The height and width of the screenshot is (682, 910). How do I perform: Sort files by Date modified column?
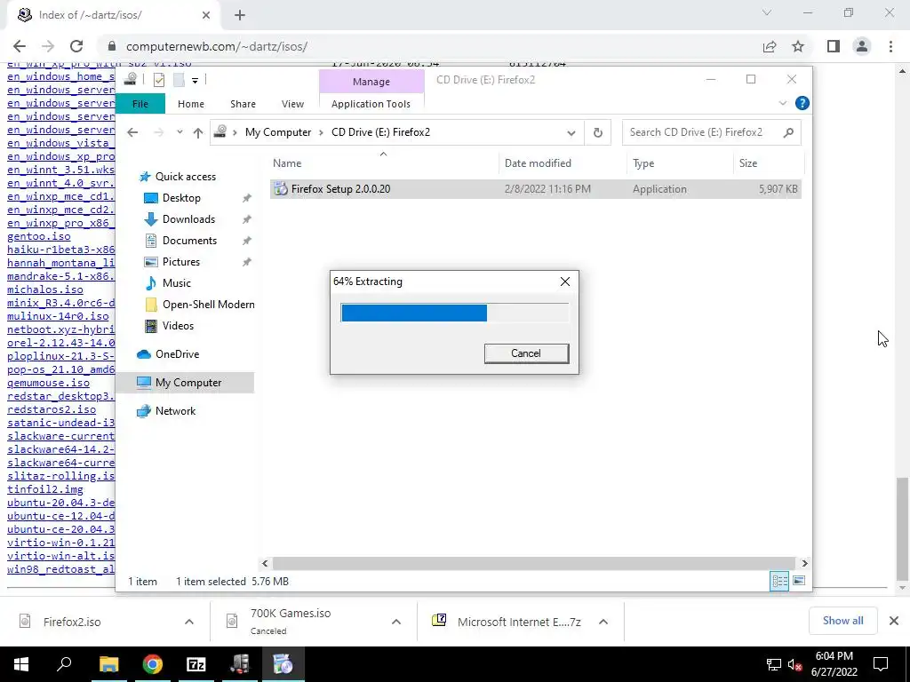[563, 163]
